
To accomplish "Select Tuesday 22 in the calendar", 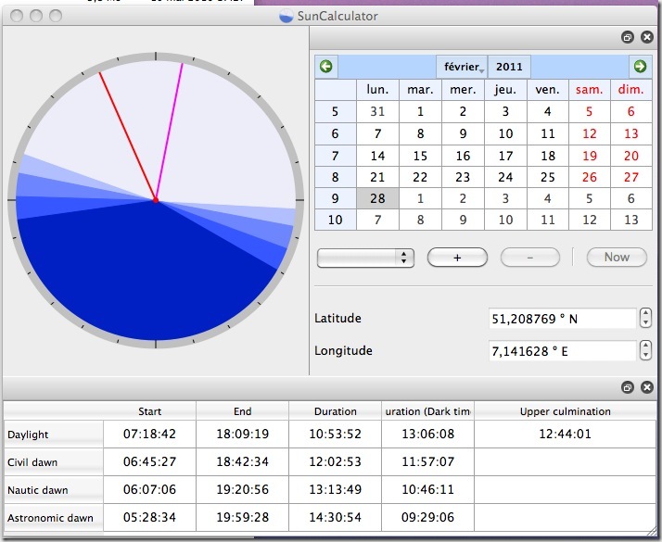I will (420, 177).
